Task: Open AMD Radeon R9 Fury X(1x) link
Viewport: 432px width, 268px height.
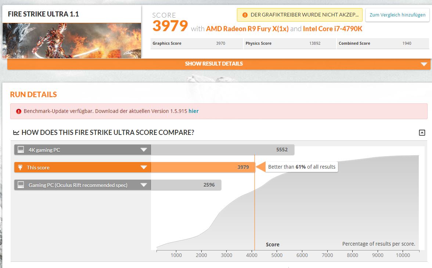Action: tap(247, 29)
